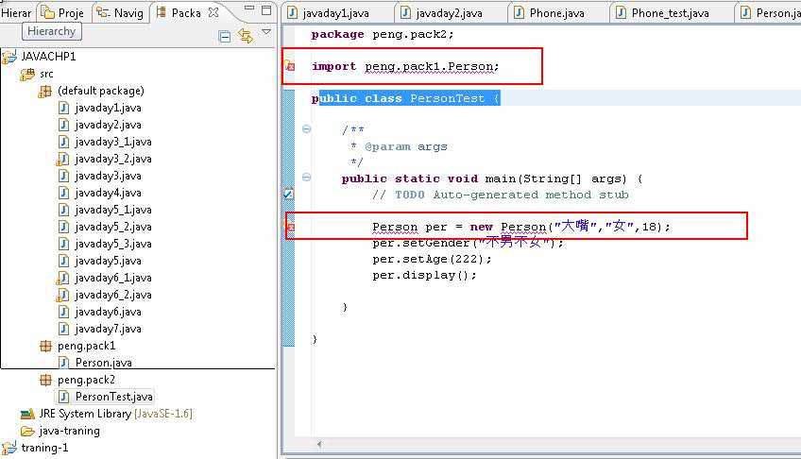The width and height of the screenshot is (801, 459).
Task: Select PersonTest.java in the tree
Action: (114, 397)
